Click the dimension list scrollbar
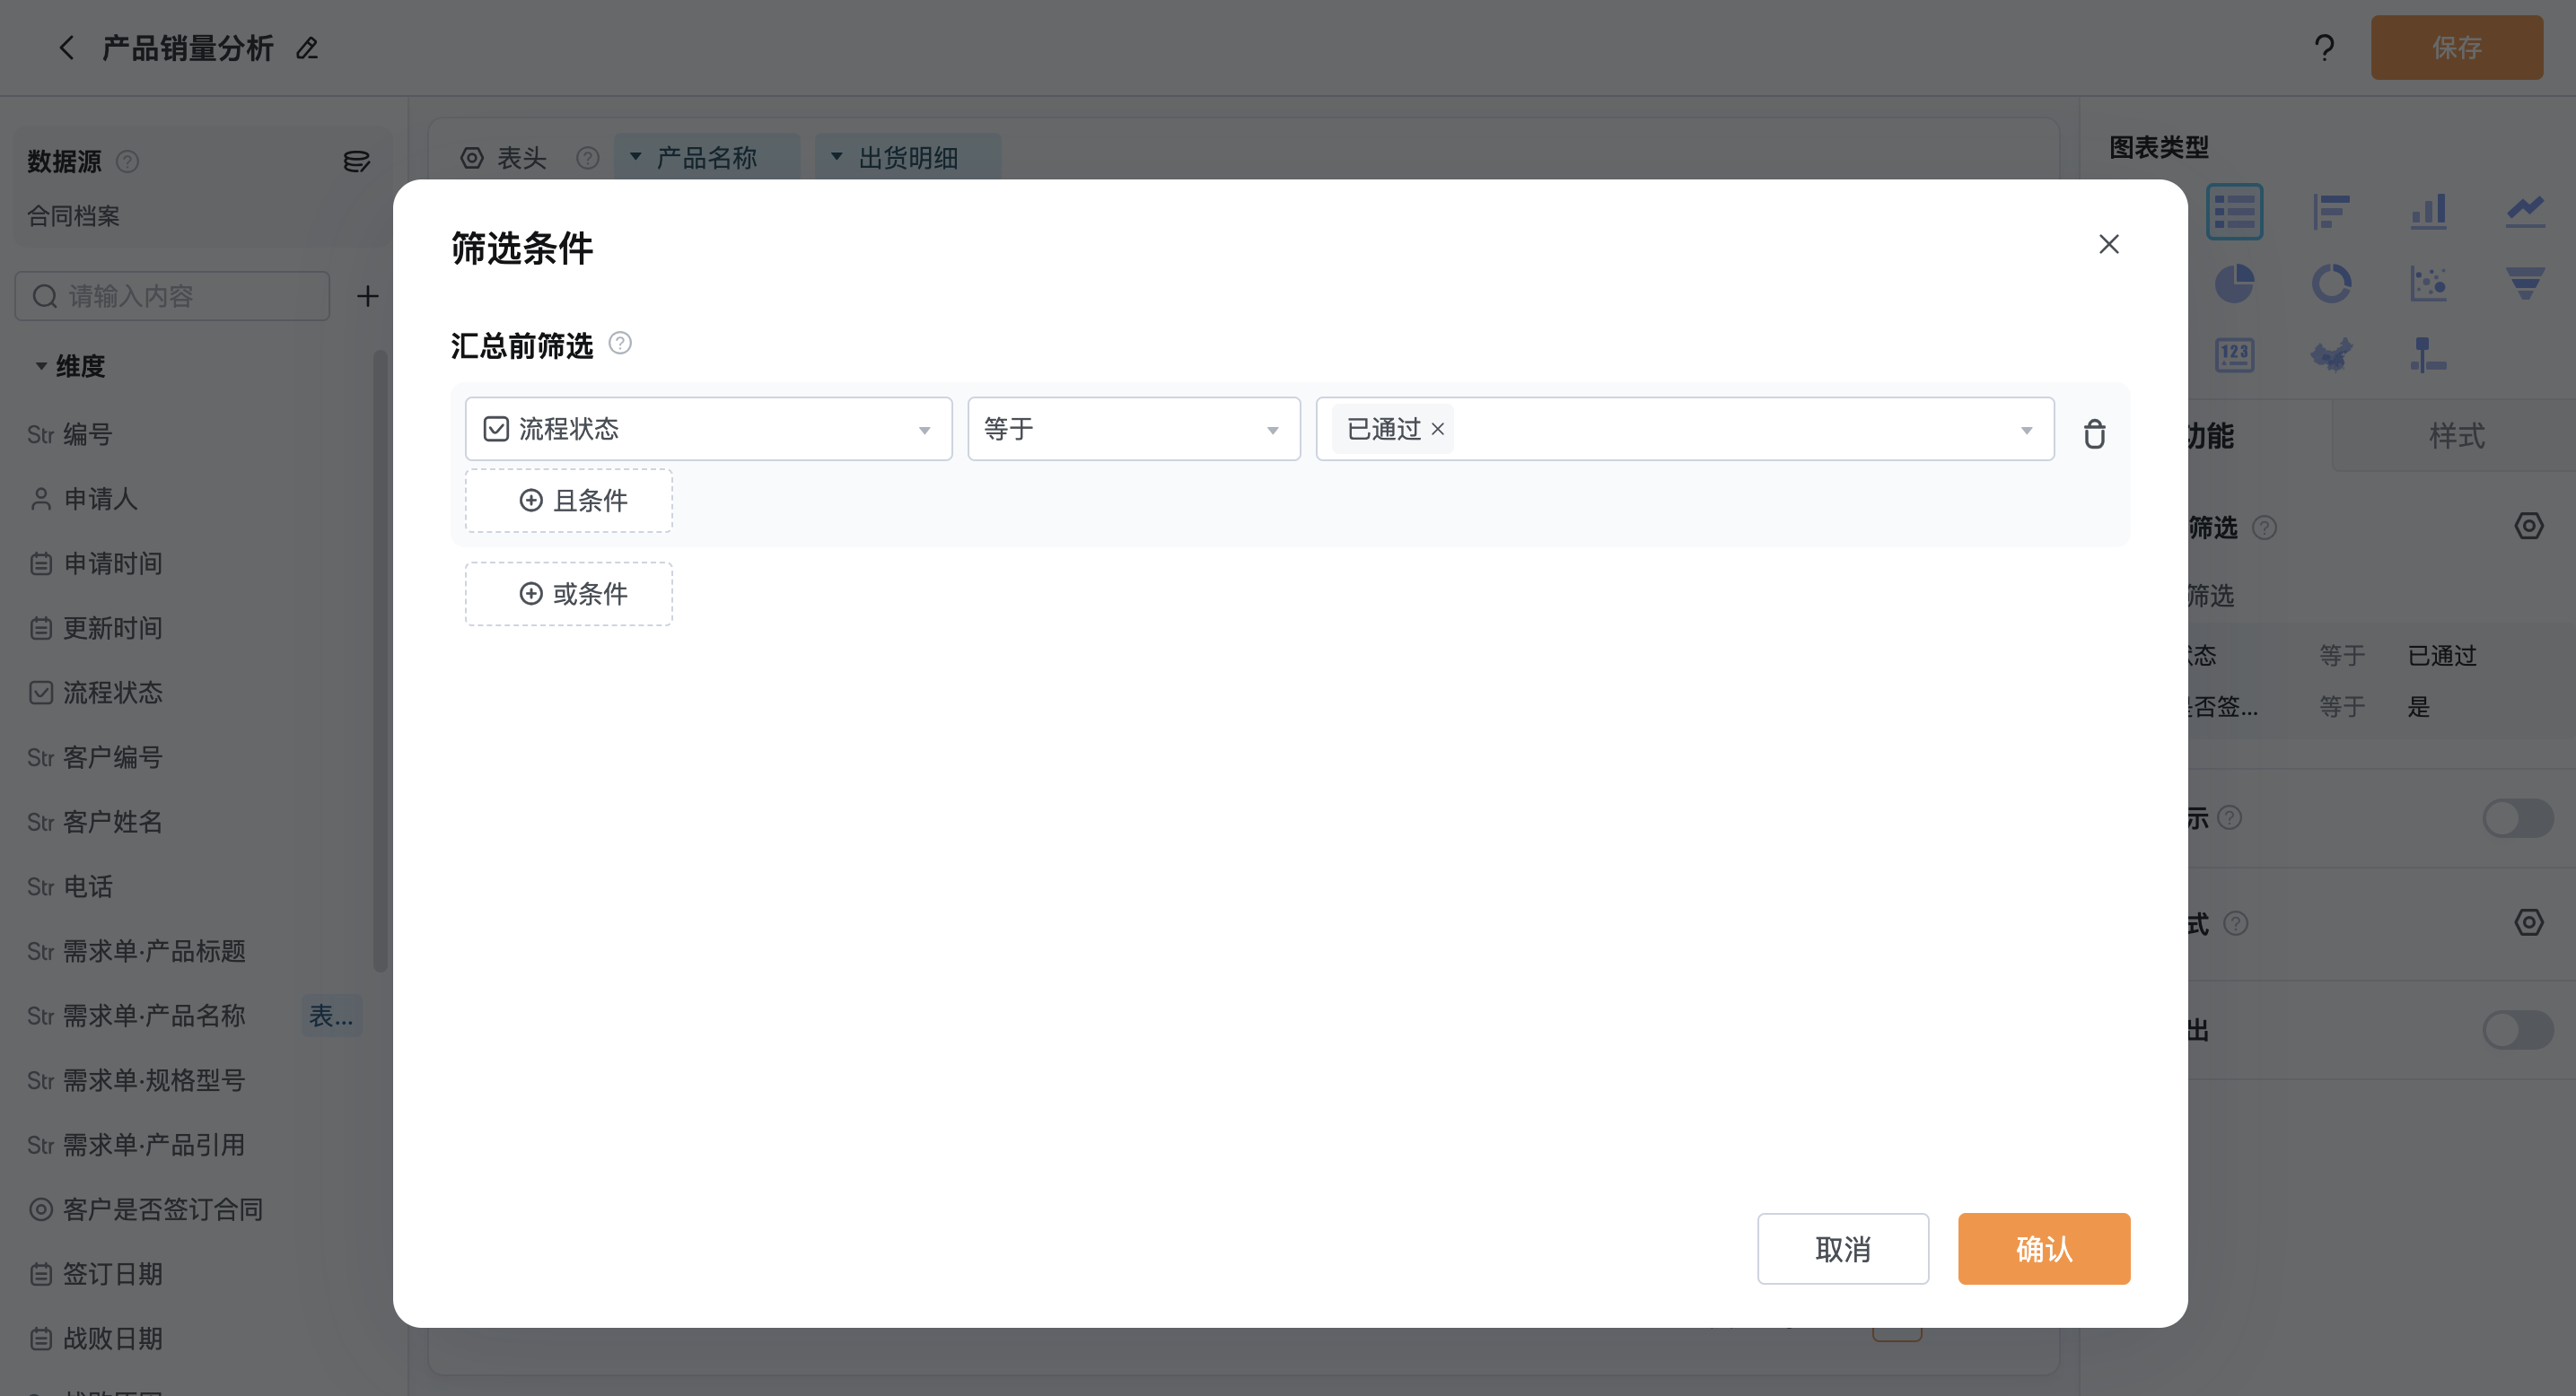2576x1396 pixels. point(380,660)
